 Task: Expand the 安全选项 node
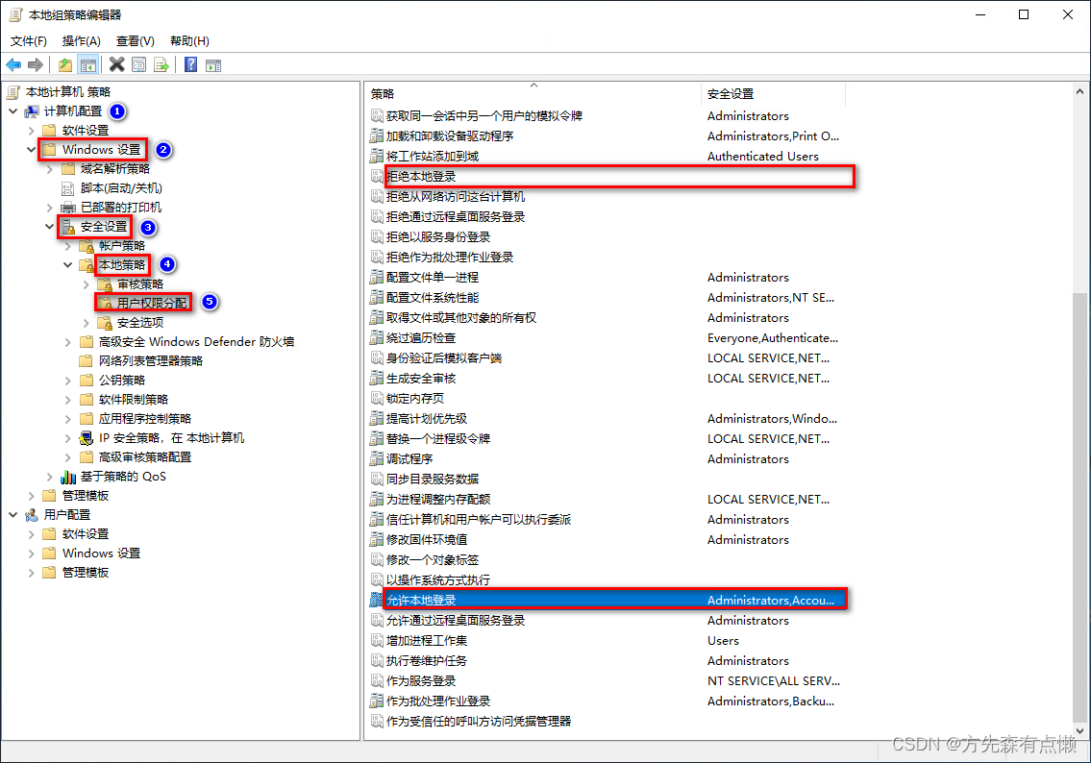tap(86, 323)
